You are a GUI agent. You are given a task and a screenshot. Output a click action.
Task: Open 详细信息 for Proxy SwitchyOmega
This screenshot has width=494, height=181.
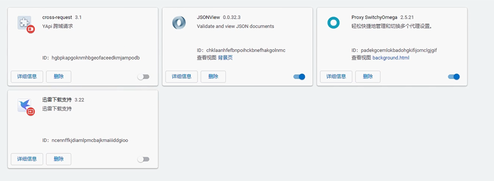tap(336, 76)
